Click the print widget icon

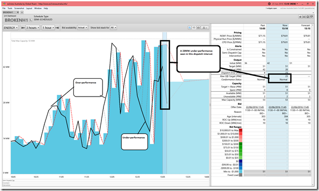[304, 17]
